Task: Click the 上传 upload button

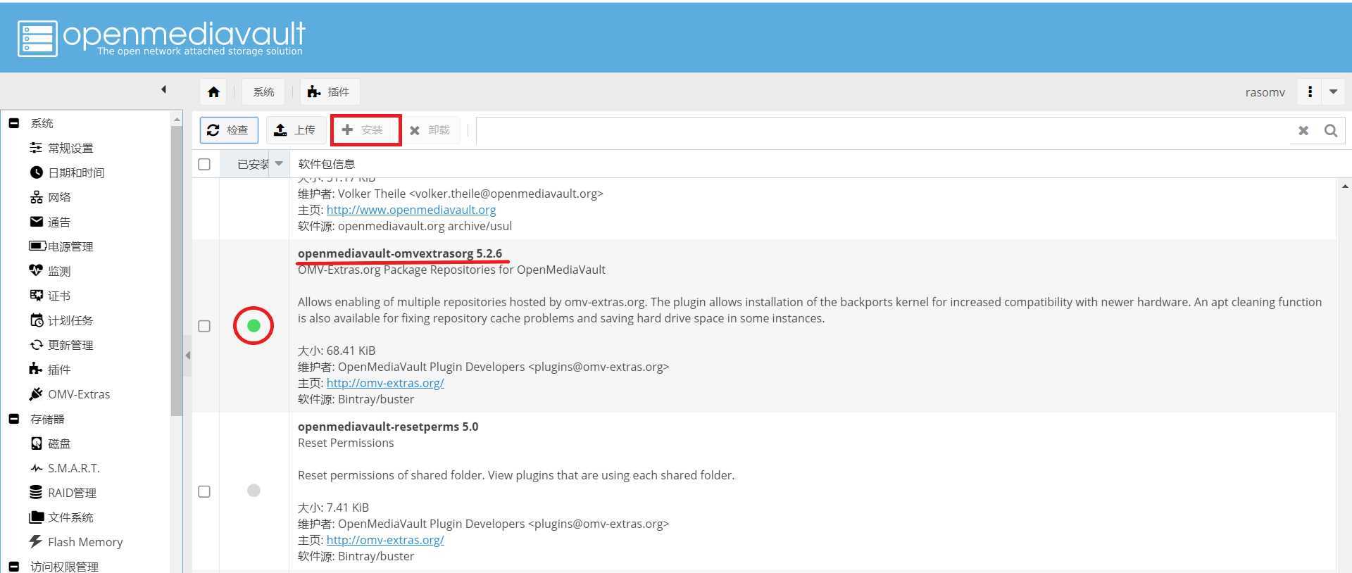Action: (295, 130)
